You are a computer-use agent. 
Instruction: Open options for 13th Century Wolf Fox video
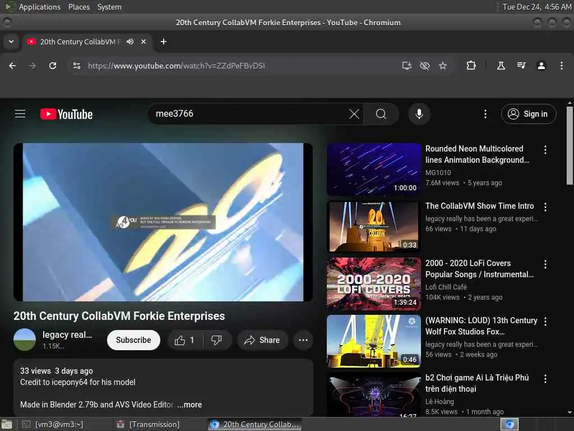coord(545,322)
